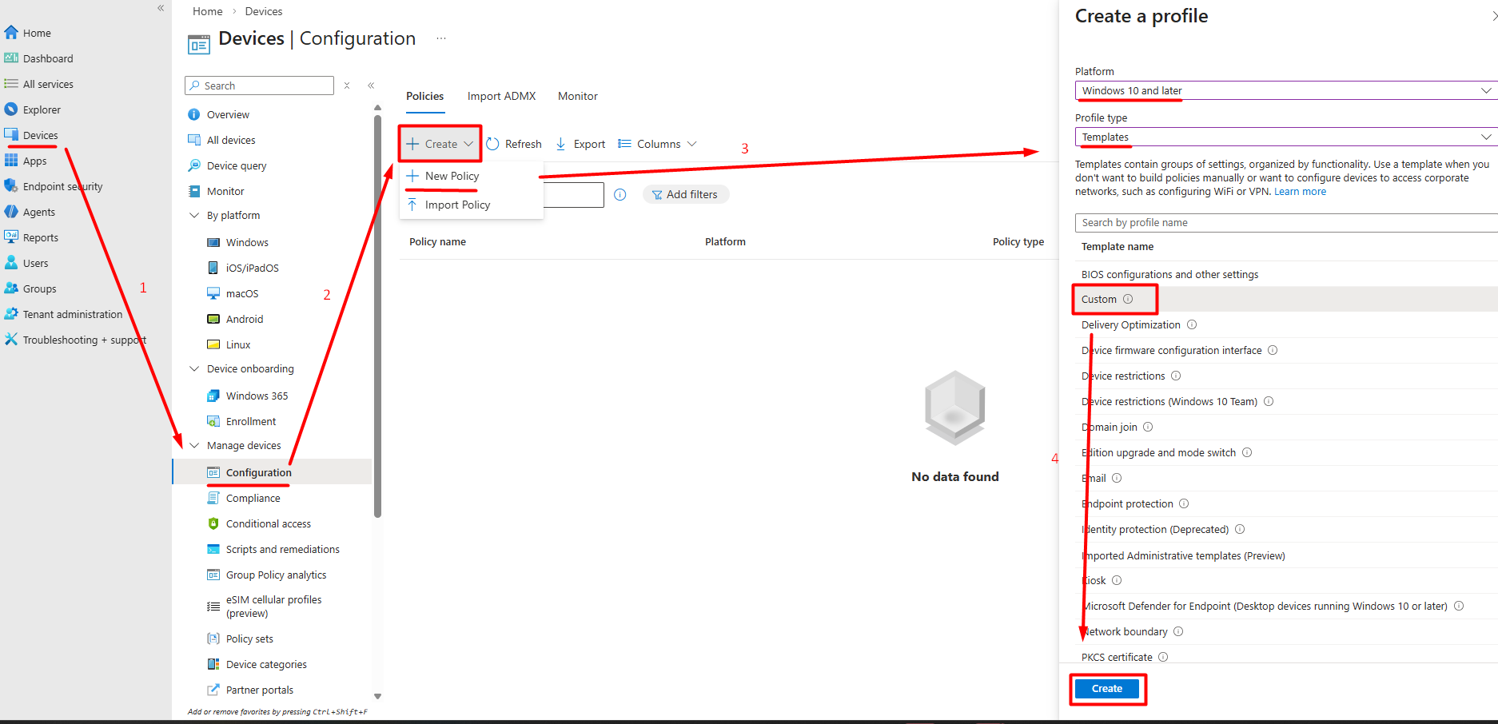Select the Windows platform entry

point(247,242)
